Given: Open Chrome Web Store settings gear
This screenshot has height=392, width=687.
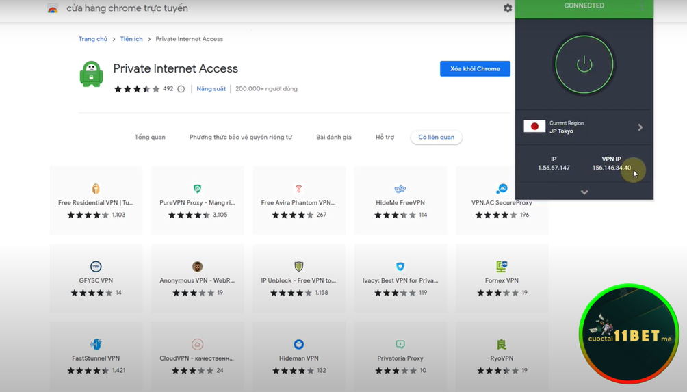Looking at the screenshot, I should pyautogui.click(x=507, y=8).
